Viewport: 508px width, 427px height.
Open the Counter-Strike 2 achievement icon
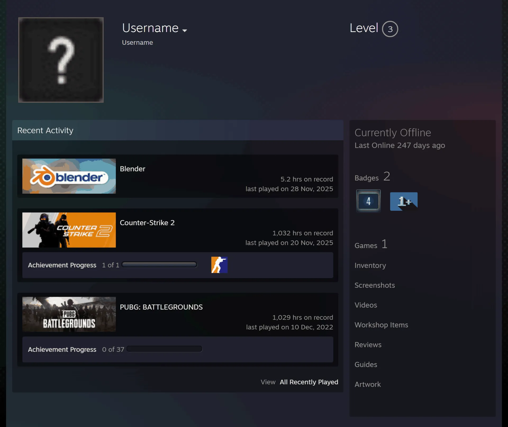pos(219,265)
